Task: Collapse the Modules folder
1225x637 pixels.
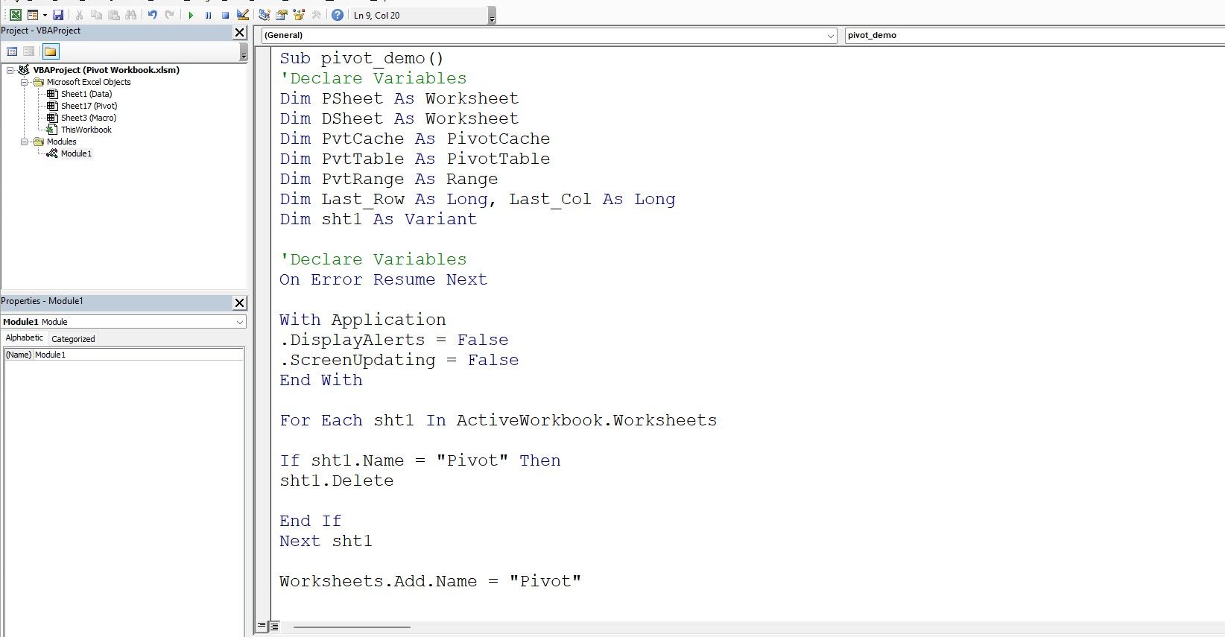Action: click(x=24, y=142)
